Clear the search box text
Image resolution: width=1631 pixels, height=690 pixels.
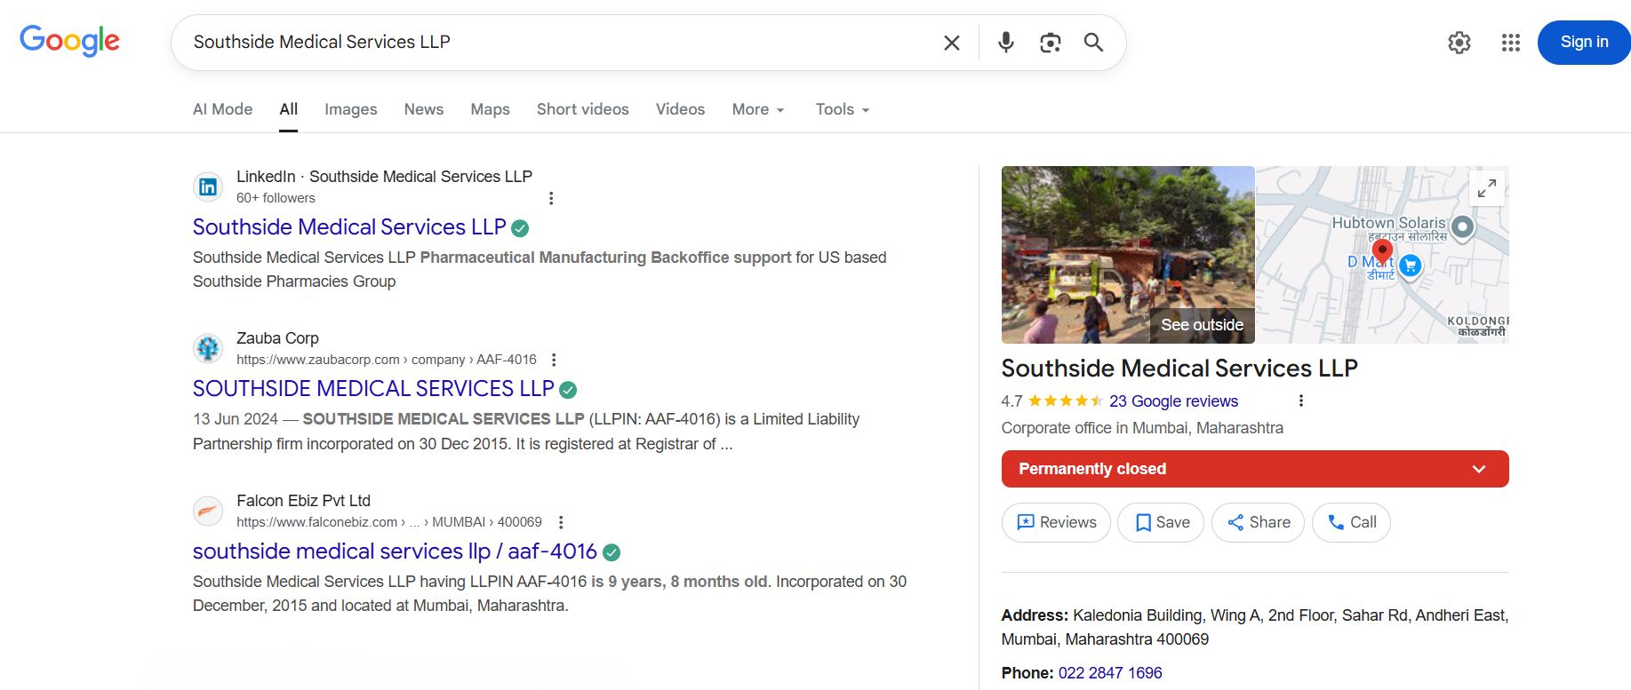[951, 43]
